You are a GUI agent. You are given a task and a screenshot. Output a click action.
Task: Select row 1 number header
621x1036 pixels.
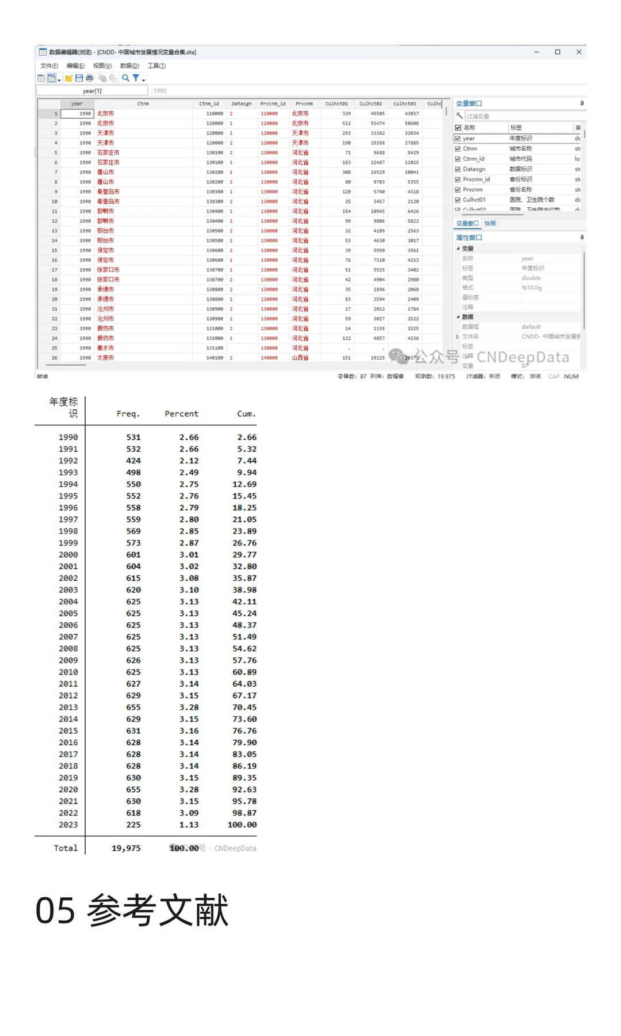tap(49, 113)
